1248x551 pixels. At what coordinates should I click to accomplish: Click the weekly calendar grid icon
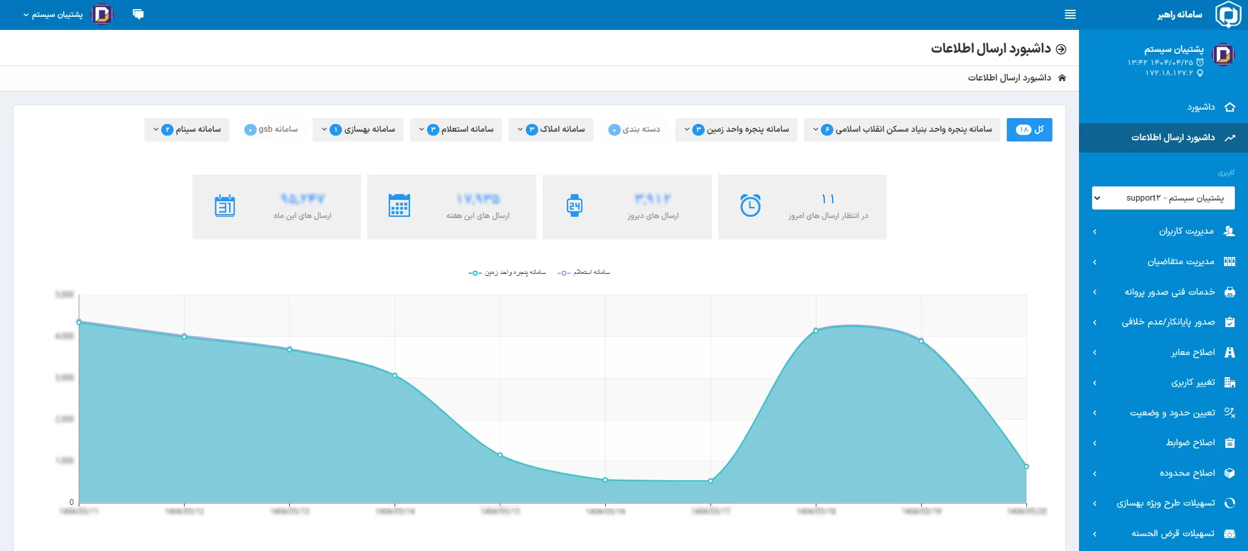click(x=399, y=206)
